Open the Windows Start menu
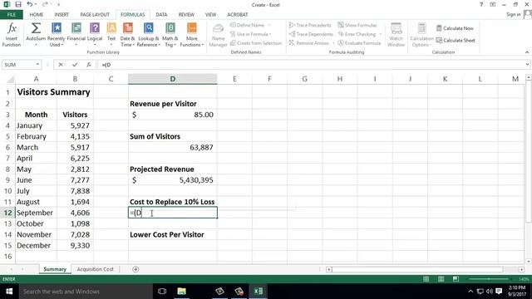Image resolution: width=532 pixels, height=299 pixels. pyautogui.click(x=9, y=292)
